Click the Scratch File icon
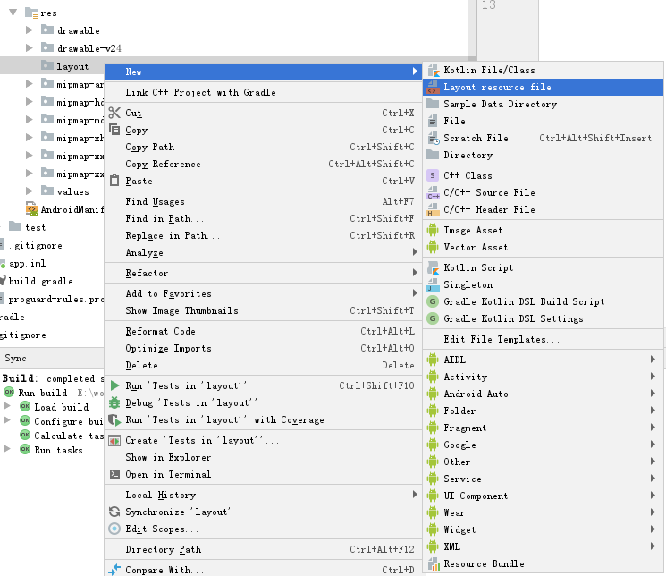 pyautogui.click(x=434, y=138)
